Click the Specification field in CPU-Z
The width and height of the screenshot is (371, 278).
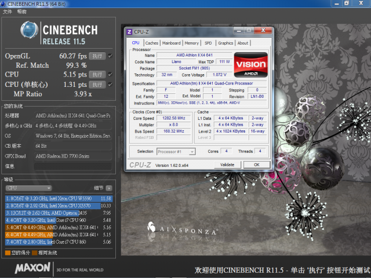(x=212, y=83)
